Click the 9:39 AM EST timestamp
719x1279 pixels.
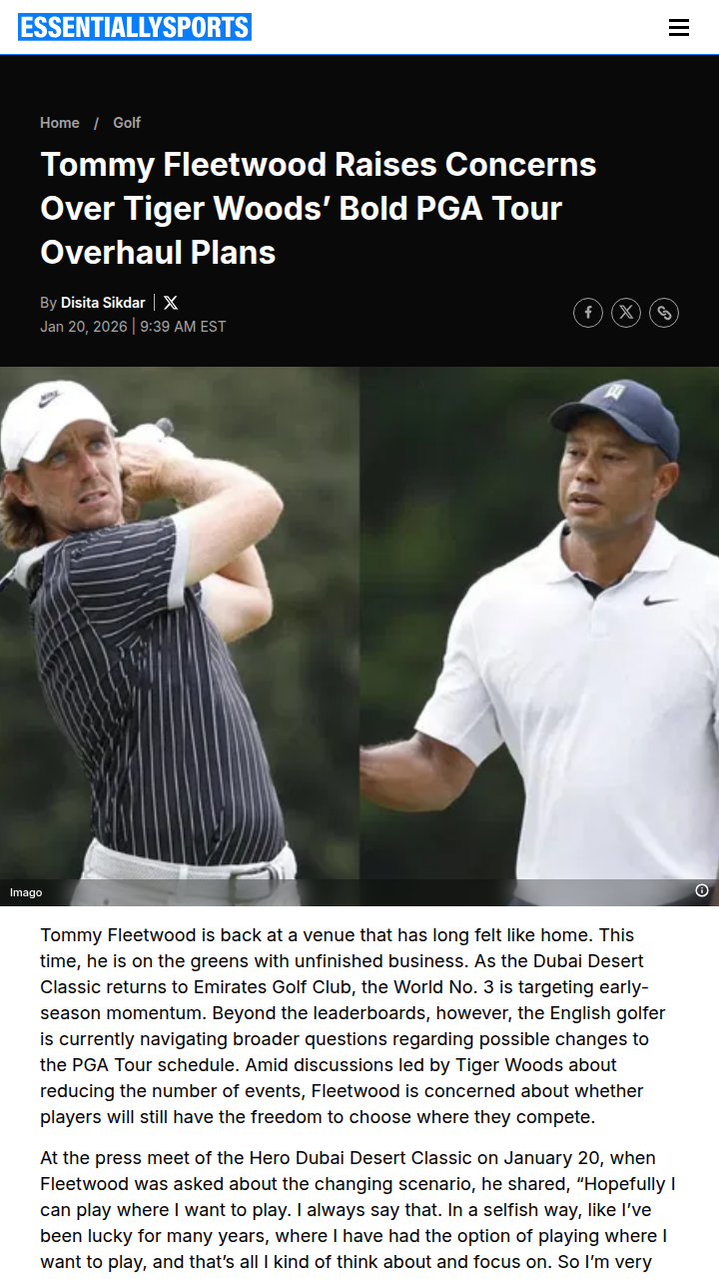[183, 327]
